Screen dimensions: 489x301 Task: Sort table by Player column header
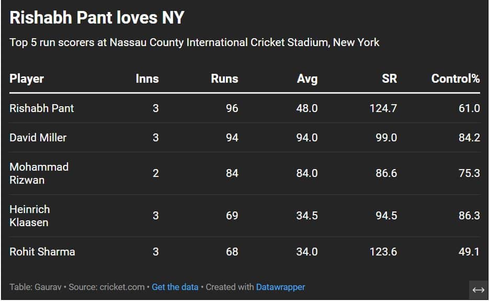[x=27, y=79]
